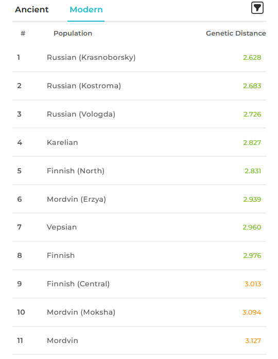This screenshot has height=359, width=278.
Task: Click the 3.013 distance value
Action: click(253, 284)
